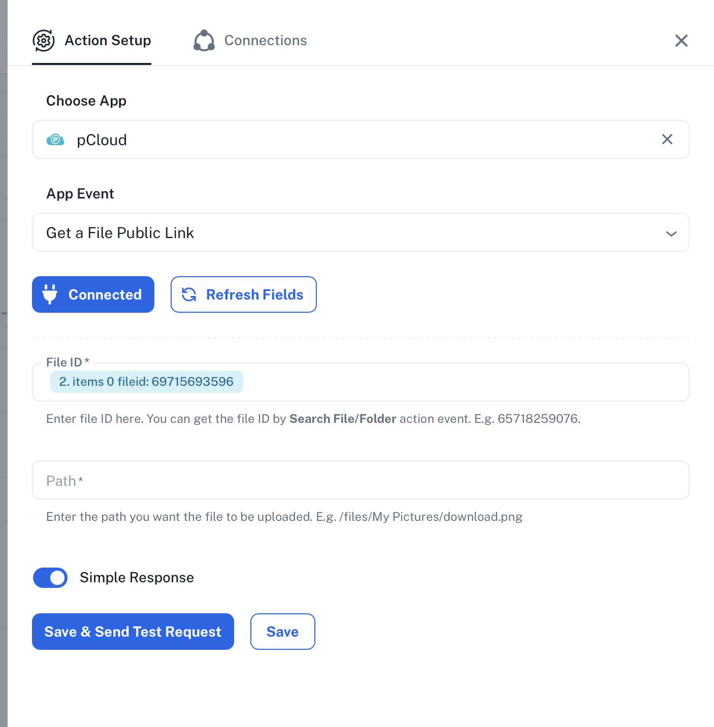The image size is (714, 727).
Task: Click the File ID input field
Action: tap(457, 382)
